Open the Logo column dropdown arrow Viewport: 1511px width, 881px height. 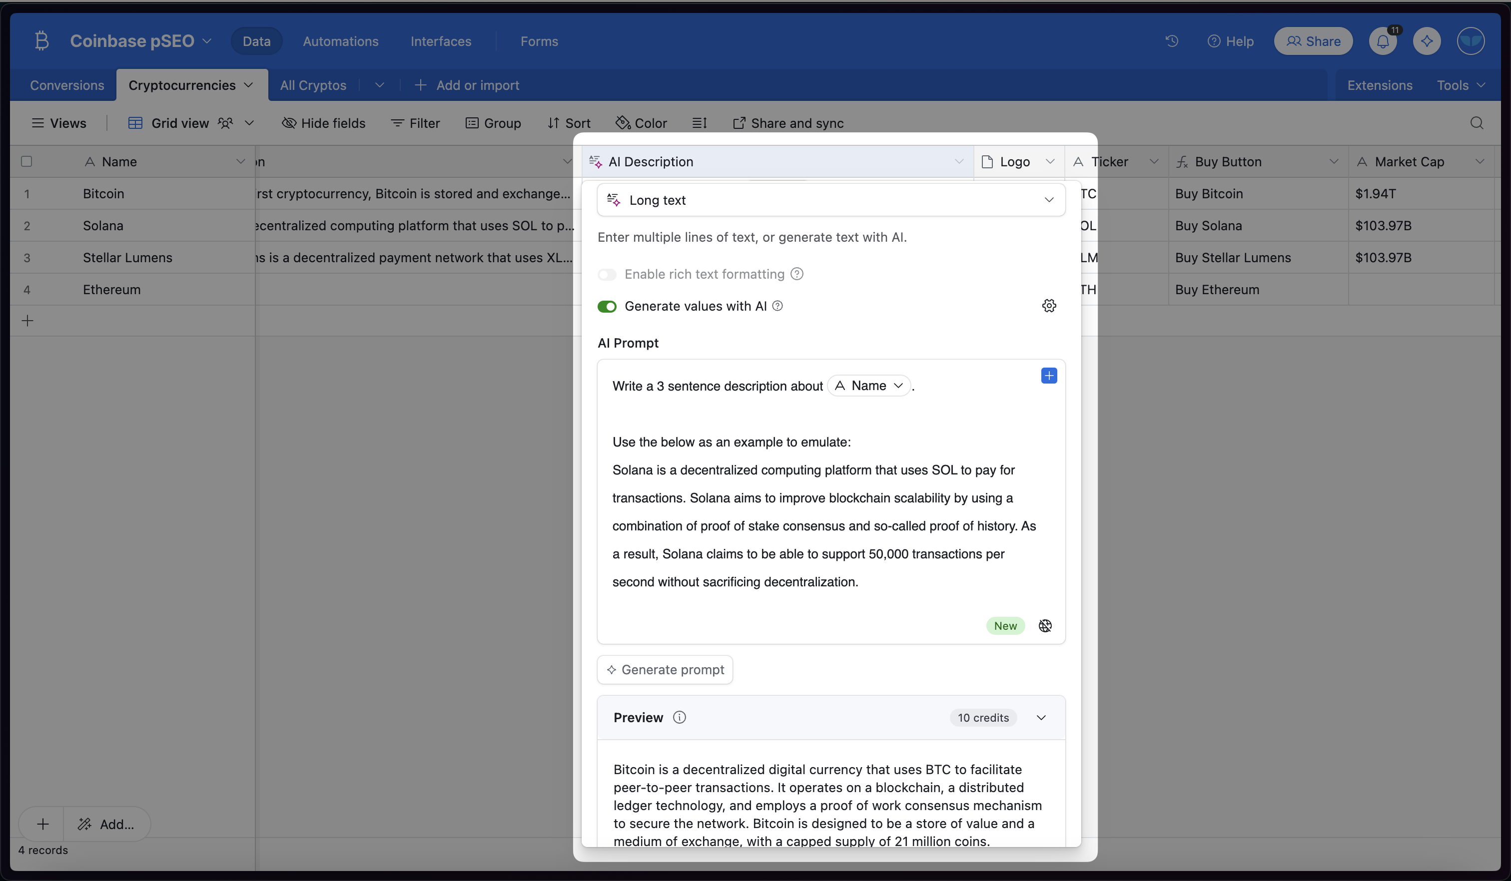[x=1050, y=162]
